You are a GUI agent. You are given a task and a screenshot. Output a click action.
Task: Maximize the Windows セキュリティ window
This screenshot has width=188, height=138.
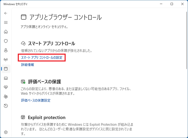(172, 4)
